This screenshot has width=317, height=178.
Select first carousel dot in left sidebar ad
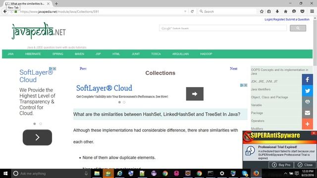(x=35, y=124)
